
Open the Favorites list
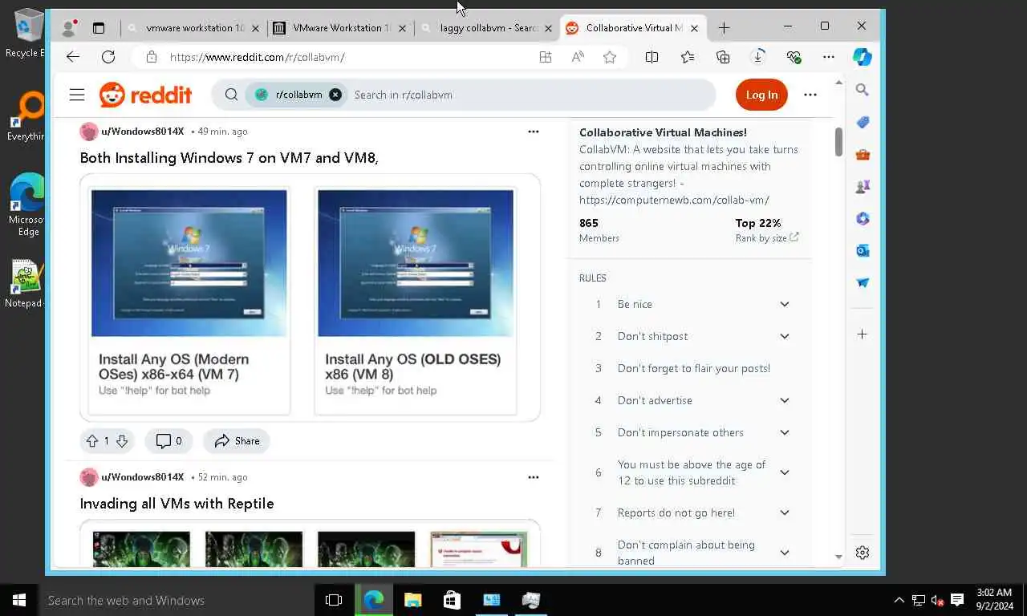click(x=688, y=57)
